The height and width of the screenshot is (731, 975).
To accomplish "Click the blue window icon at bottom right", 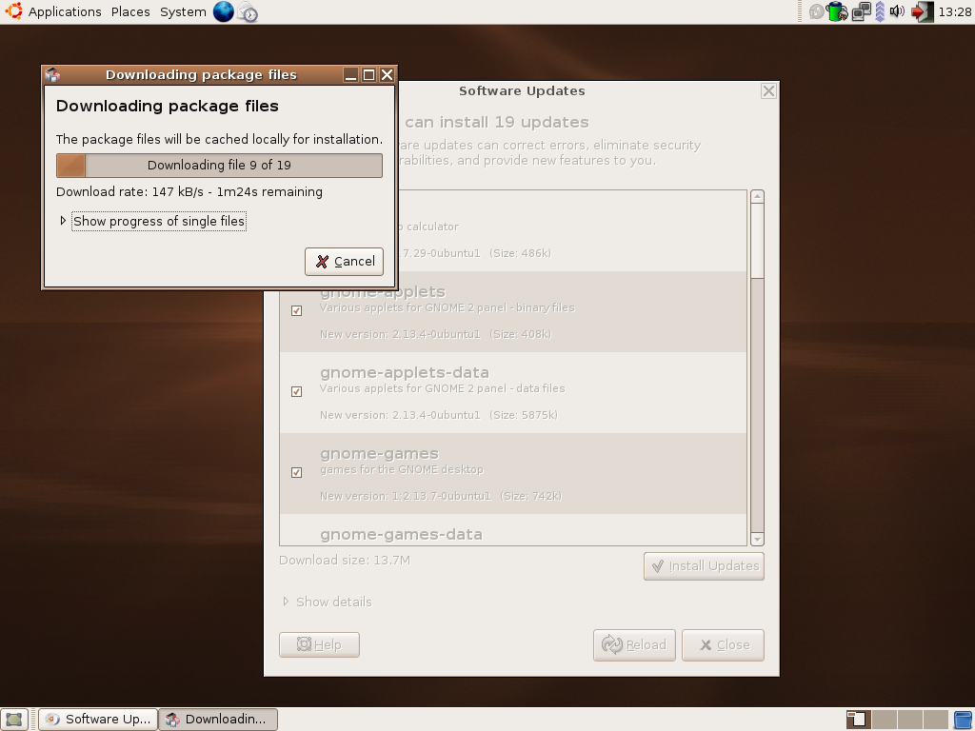I will point(962,720).
